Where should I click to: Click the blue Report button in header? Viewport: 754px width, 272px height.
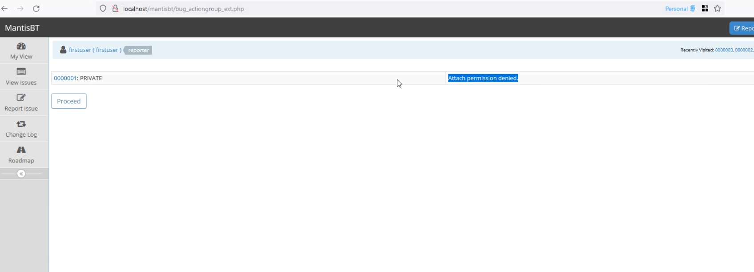(x=742, y=28)
